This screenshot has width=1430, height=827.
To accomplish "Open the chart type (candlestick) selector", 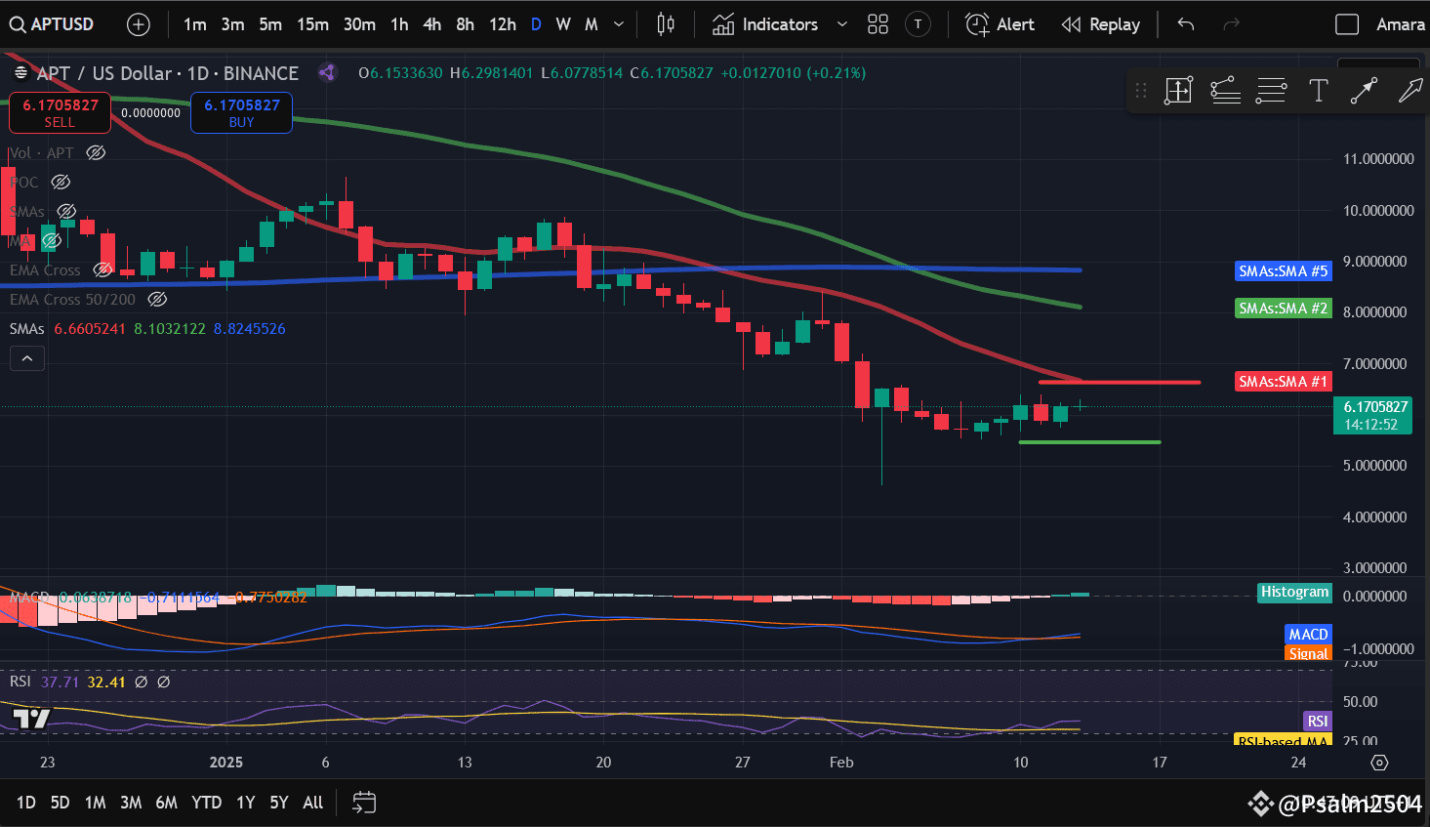I will (x=665, y=23).
